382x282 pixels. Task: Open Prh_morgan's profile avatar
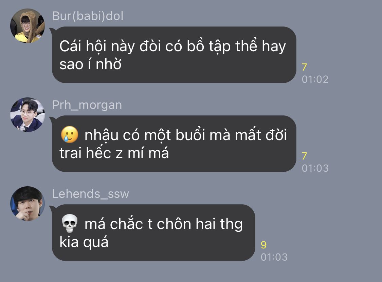point(28,115)
